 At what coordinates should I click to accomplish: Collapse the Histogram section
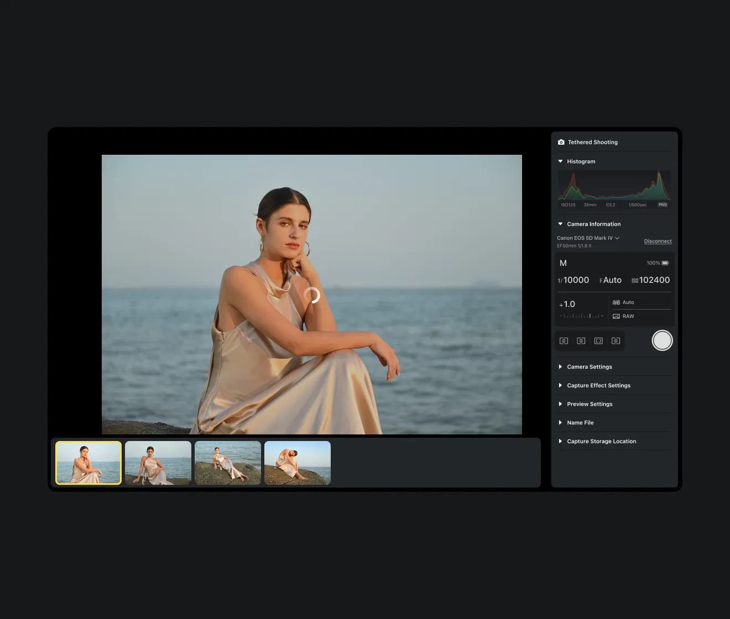pyautogui.click(x=560, y=161)
